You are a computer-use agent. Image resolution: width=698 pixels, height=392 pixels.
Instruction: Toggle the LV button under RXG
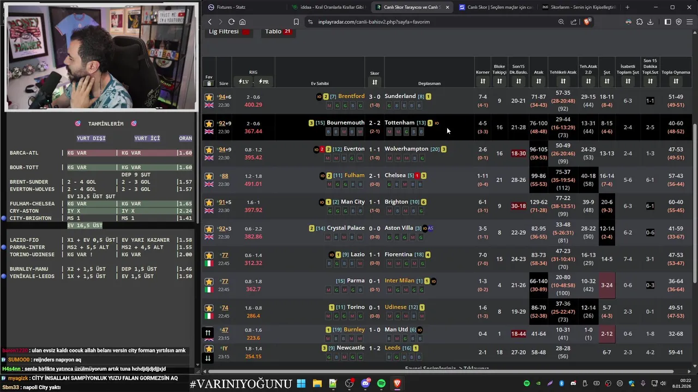point(243,82)
